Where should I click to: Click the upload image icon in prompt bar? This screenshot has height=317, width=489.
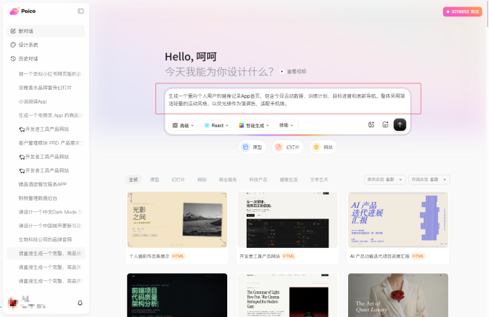point(371,124)
